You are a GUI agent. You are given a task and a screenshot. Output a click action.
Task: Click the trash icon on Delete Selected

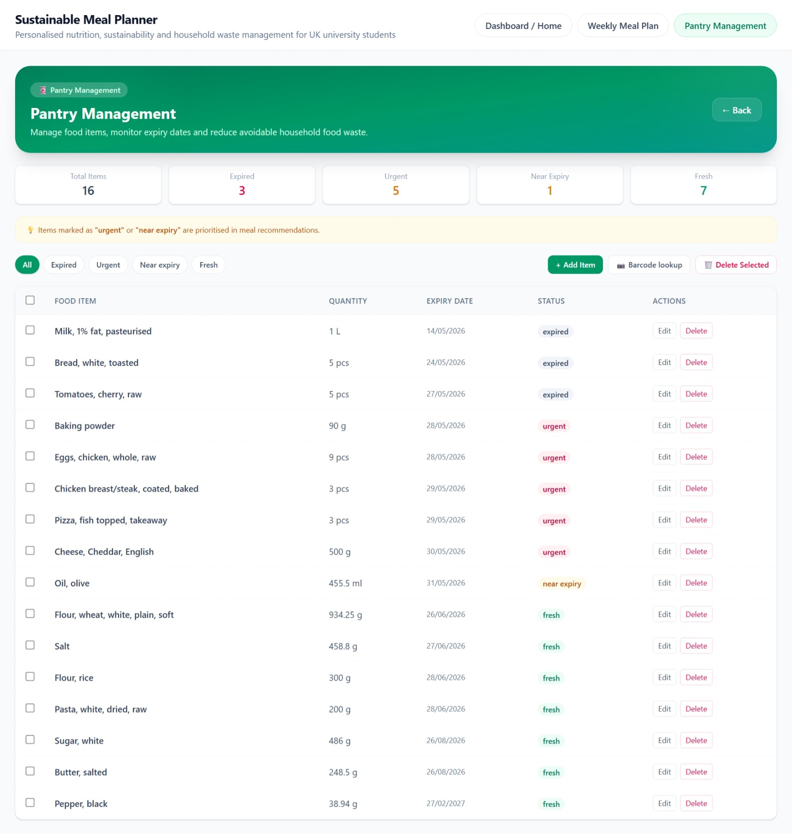pyautogui.click(x=708, y=265)
